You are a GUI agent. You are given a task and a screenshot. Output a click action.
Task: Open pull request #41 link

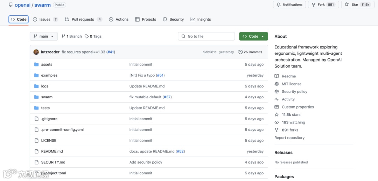(111, 52)
